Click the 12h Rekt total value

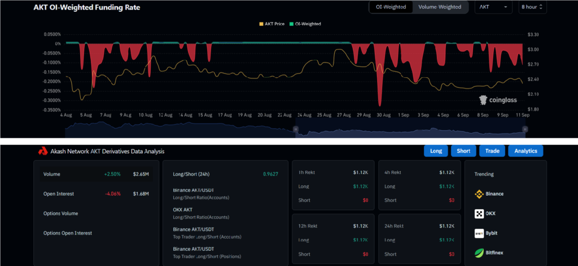[x=361, y=226]
